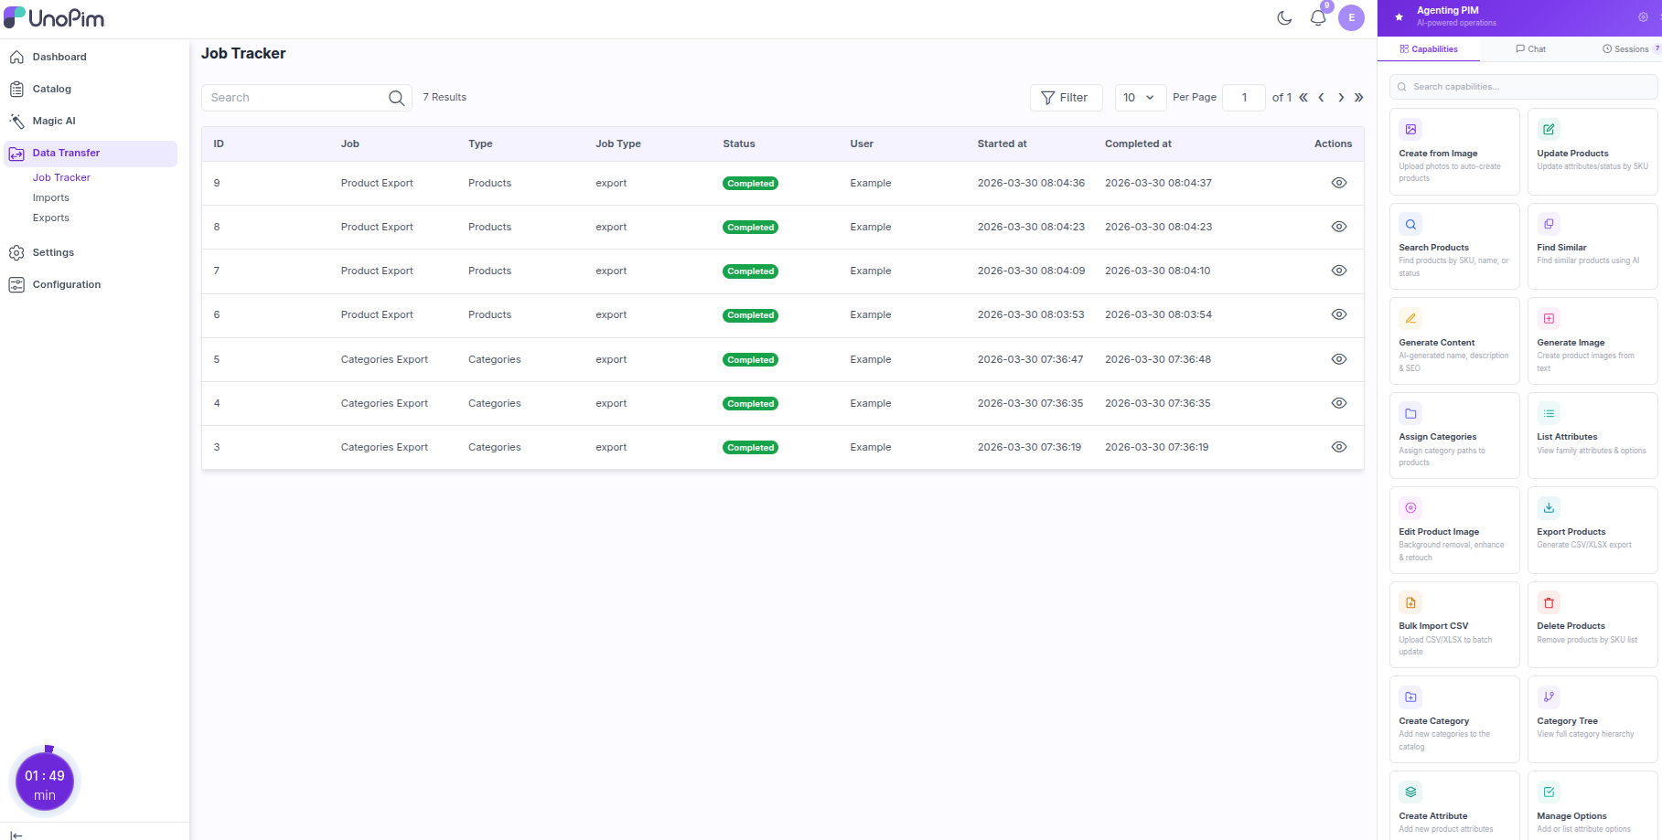
Task: Collapse the sidebar menu arrow
Action: (x=16, y=834)
